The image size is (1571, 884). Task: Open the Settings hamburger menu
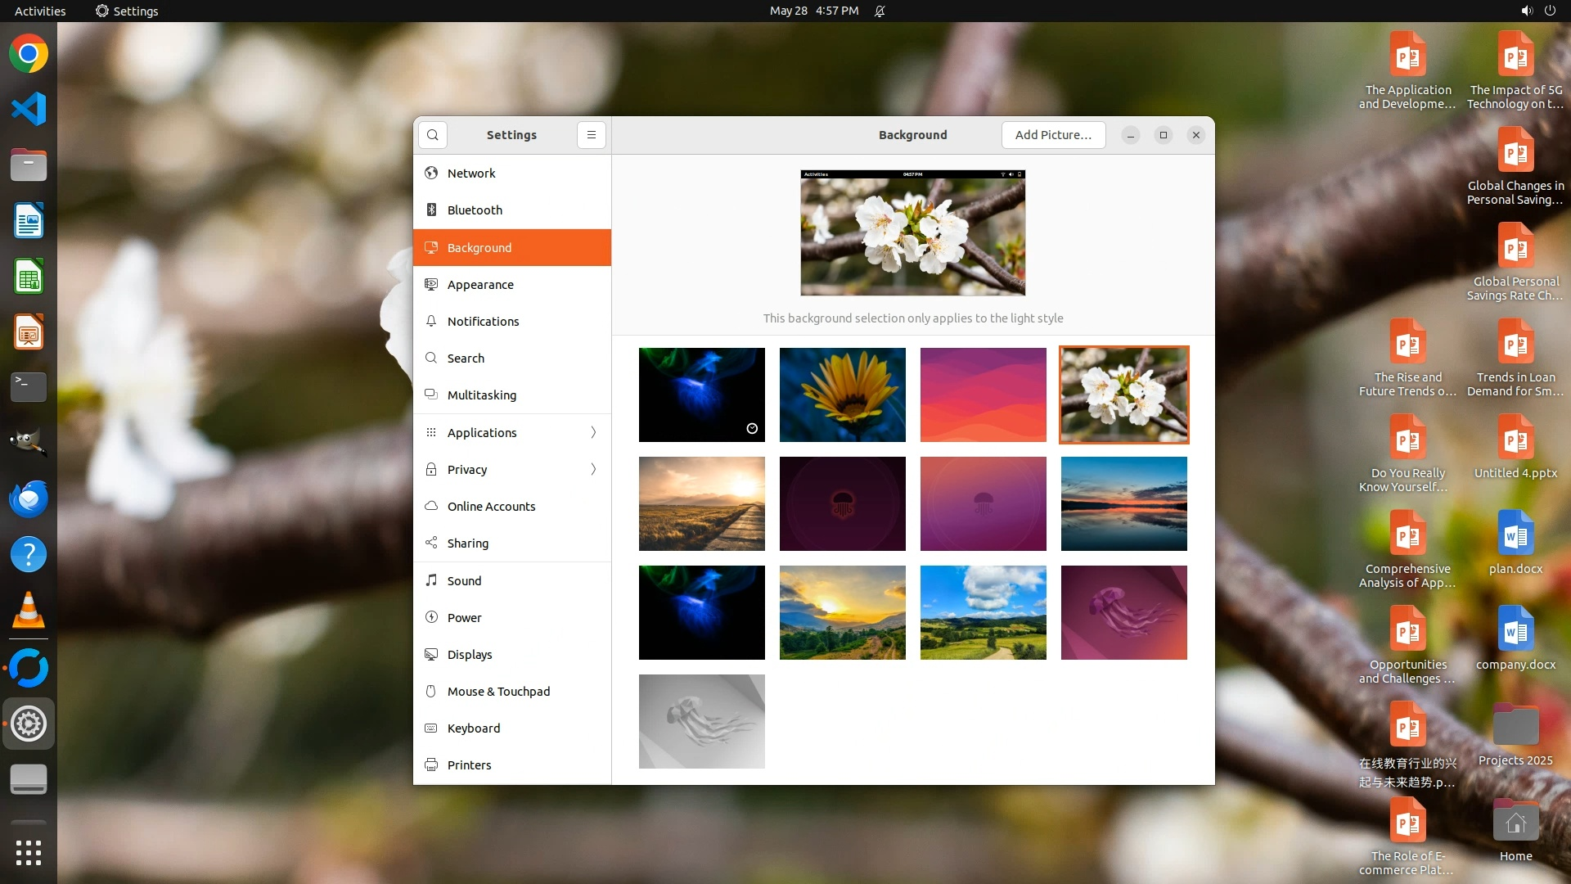591,135
